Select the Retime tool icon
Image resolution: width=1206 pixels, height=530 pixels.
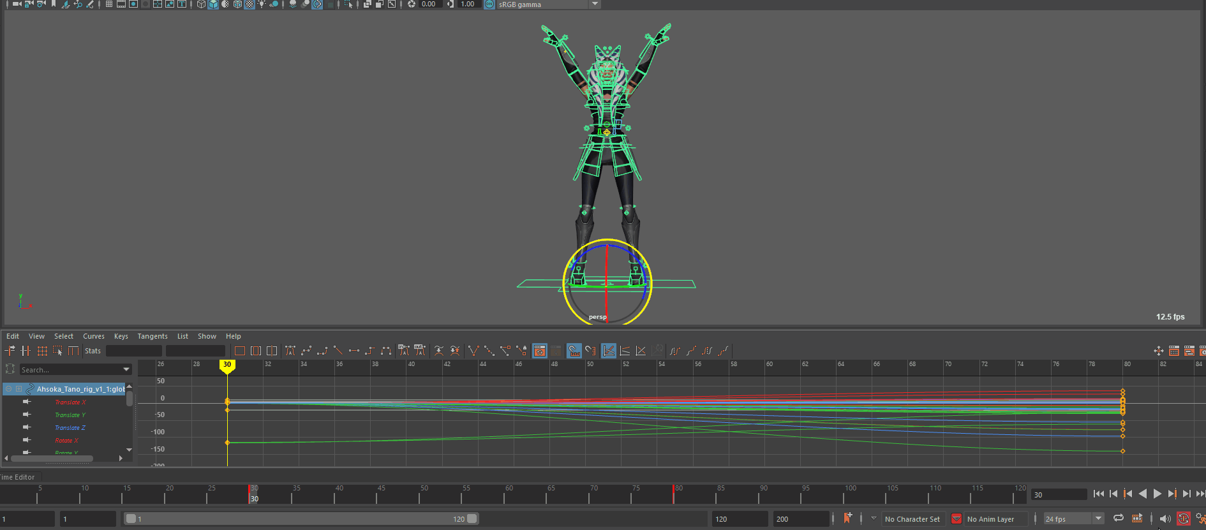[74, 351]
